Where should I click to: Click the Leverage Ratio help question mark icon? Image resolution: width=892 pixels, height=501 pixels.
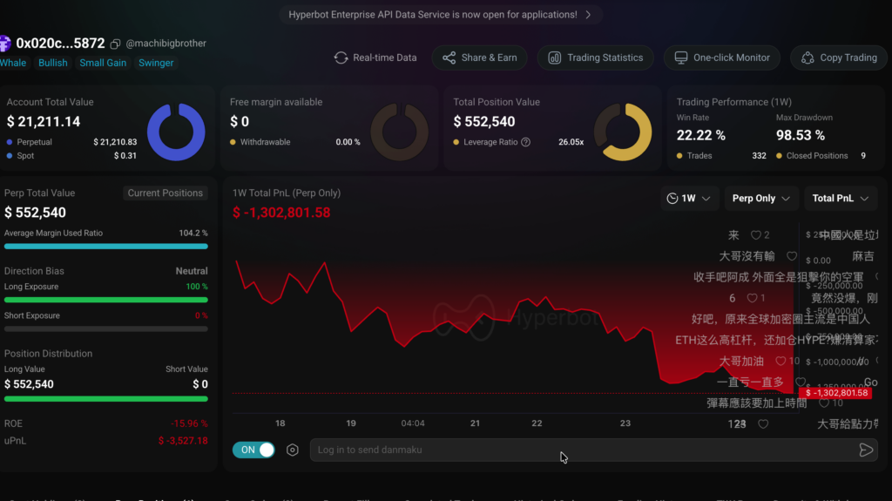(525, 142)
